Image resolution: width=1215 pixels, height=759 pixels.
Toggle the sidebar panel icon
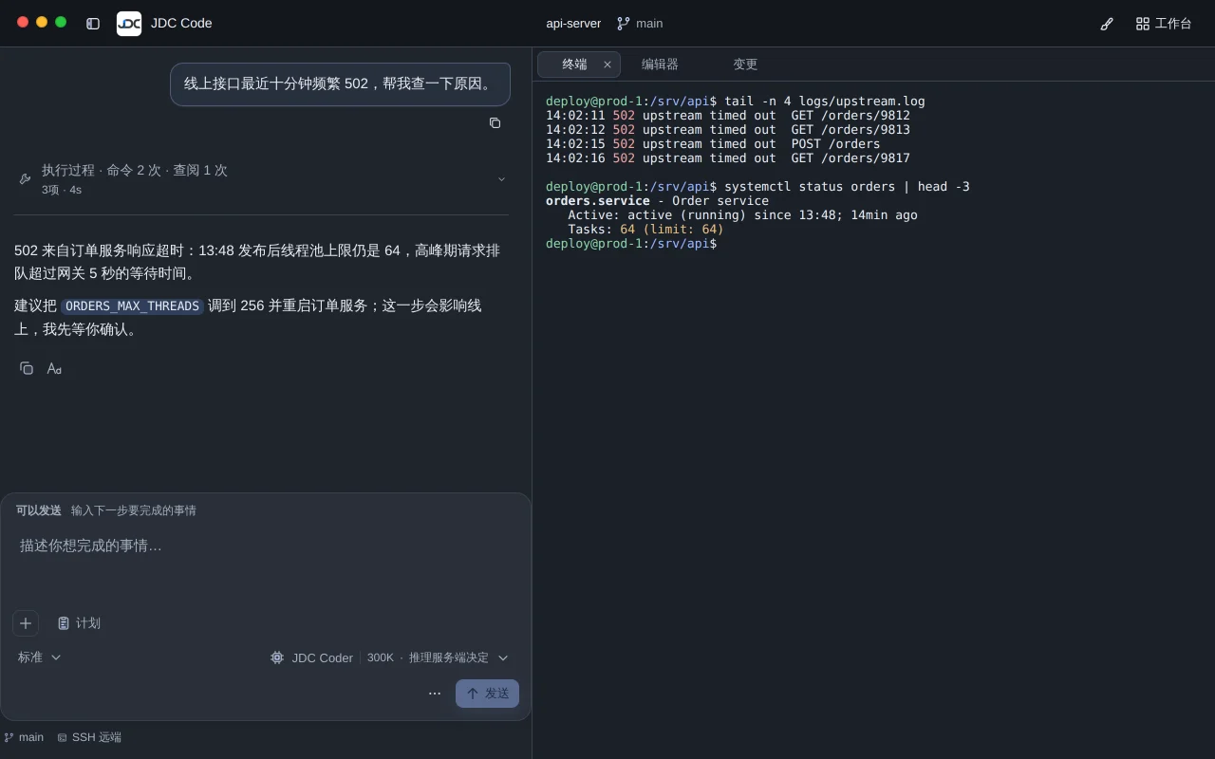(93, 24)
